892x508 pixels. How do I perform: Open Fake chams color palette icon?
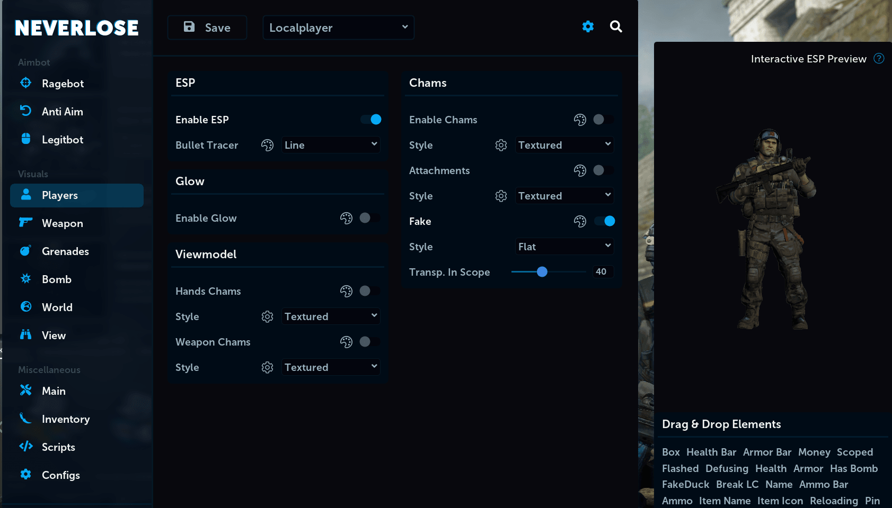(x=580, y=221)
